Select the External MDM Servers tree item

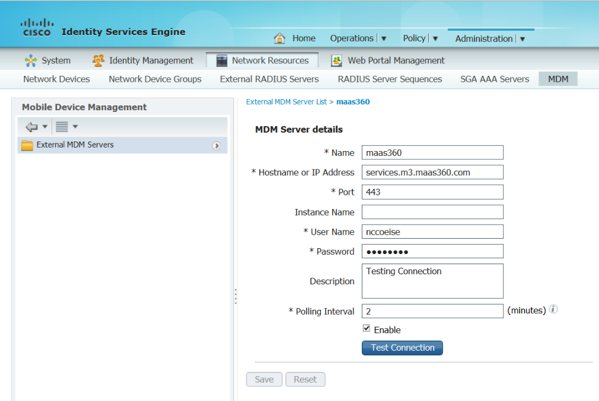122,145
